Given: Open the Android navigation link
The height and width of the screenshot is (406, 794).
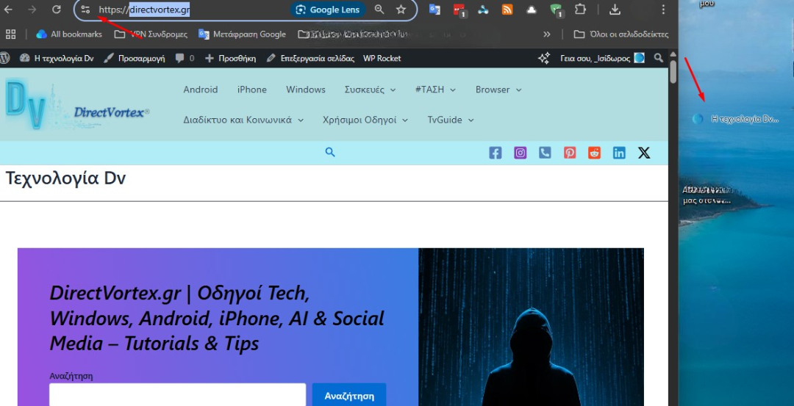Looking at the screenshot, I should [201, 90].
